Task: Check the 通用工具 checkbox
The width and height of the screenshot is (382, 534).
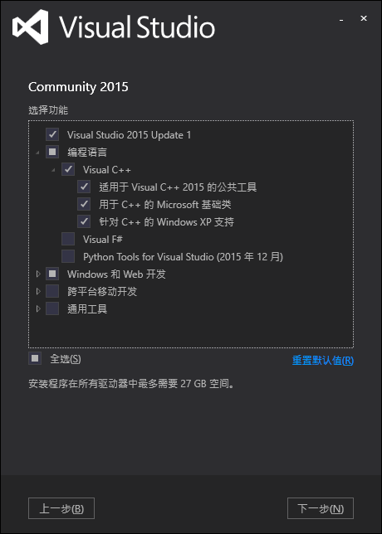Action: (x=52, y=308)
